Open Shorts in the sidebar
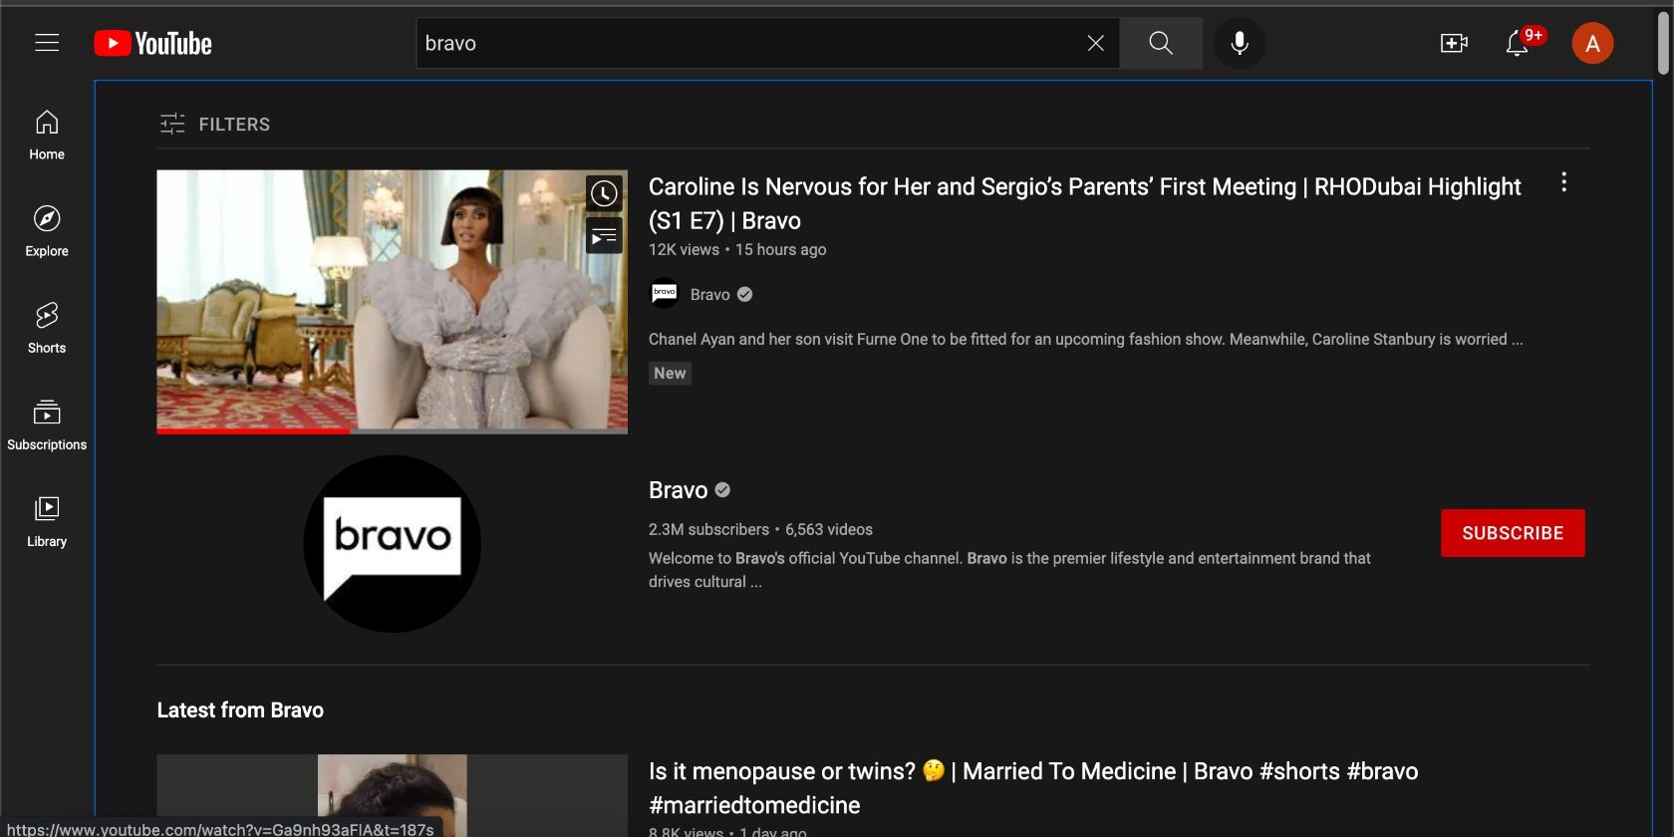 click(47, 329)
